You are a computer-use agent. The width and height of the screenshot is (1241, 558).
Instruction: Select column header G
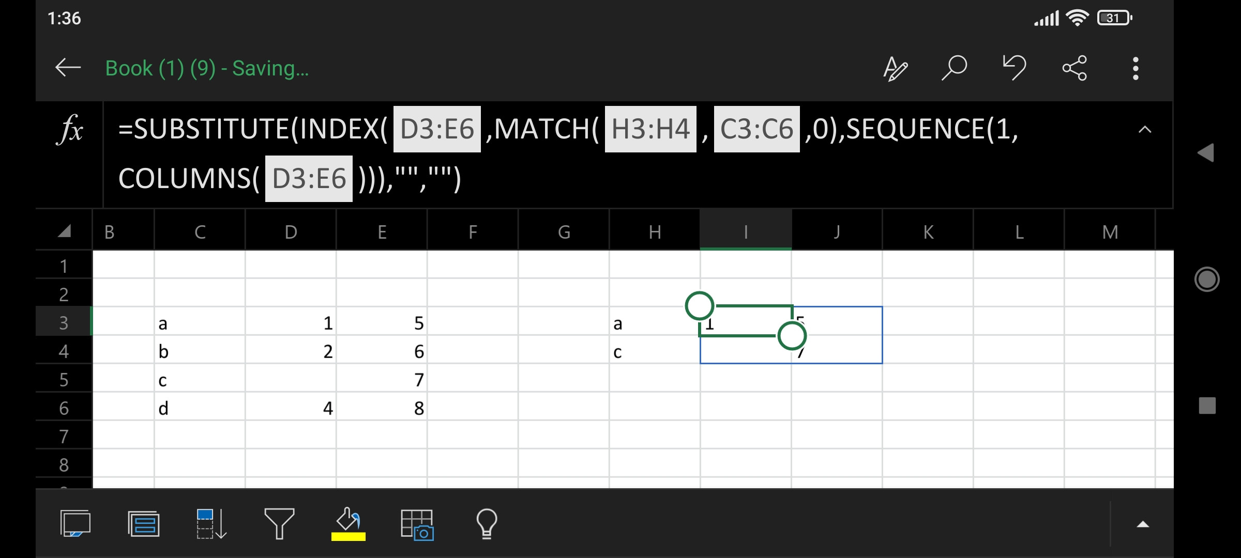pyautogui.click(x=564, y=232)
